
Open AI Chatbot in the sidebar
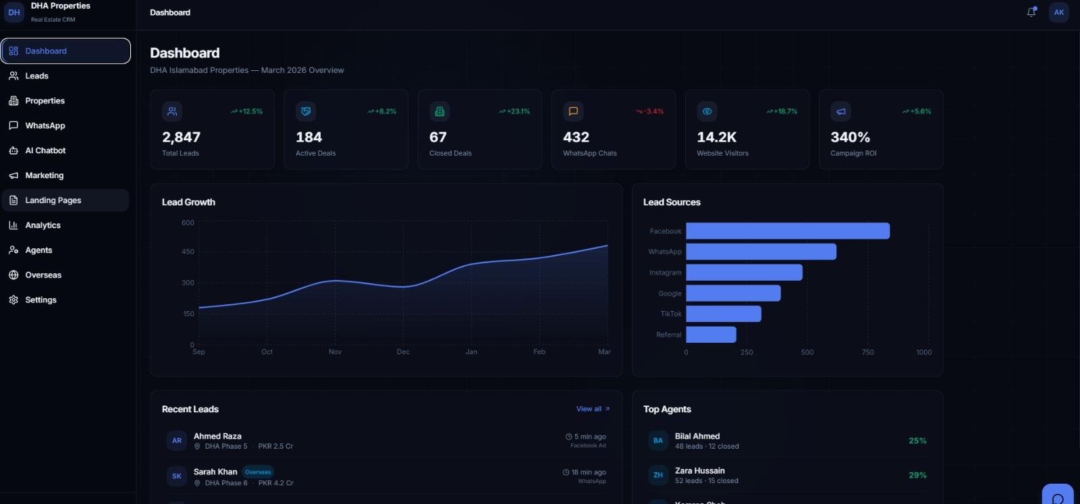coord(65,150)
